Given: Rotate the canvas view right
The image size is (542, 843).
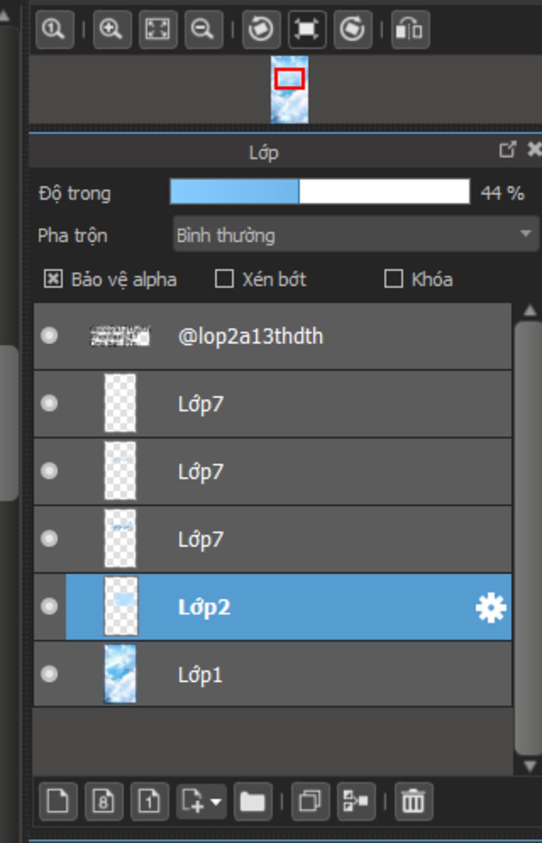Looking at the screenshot, I should (353, 29).
